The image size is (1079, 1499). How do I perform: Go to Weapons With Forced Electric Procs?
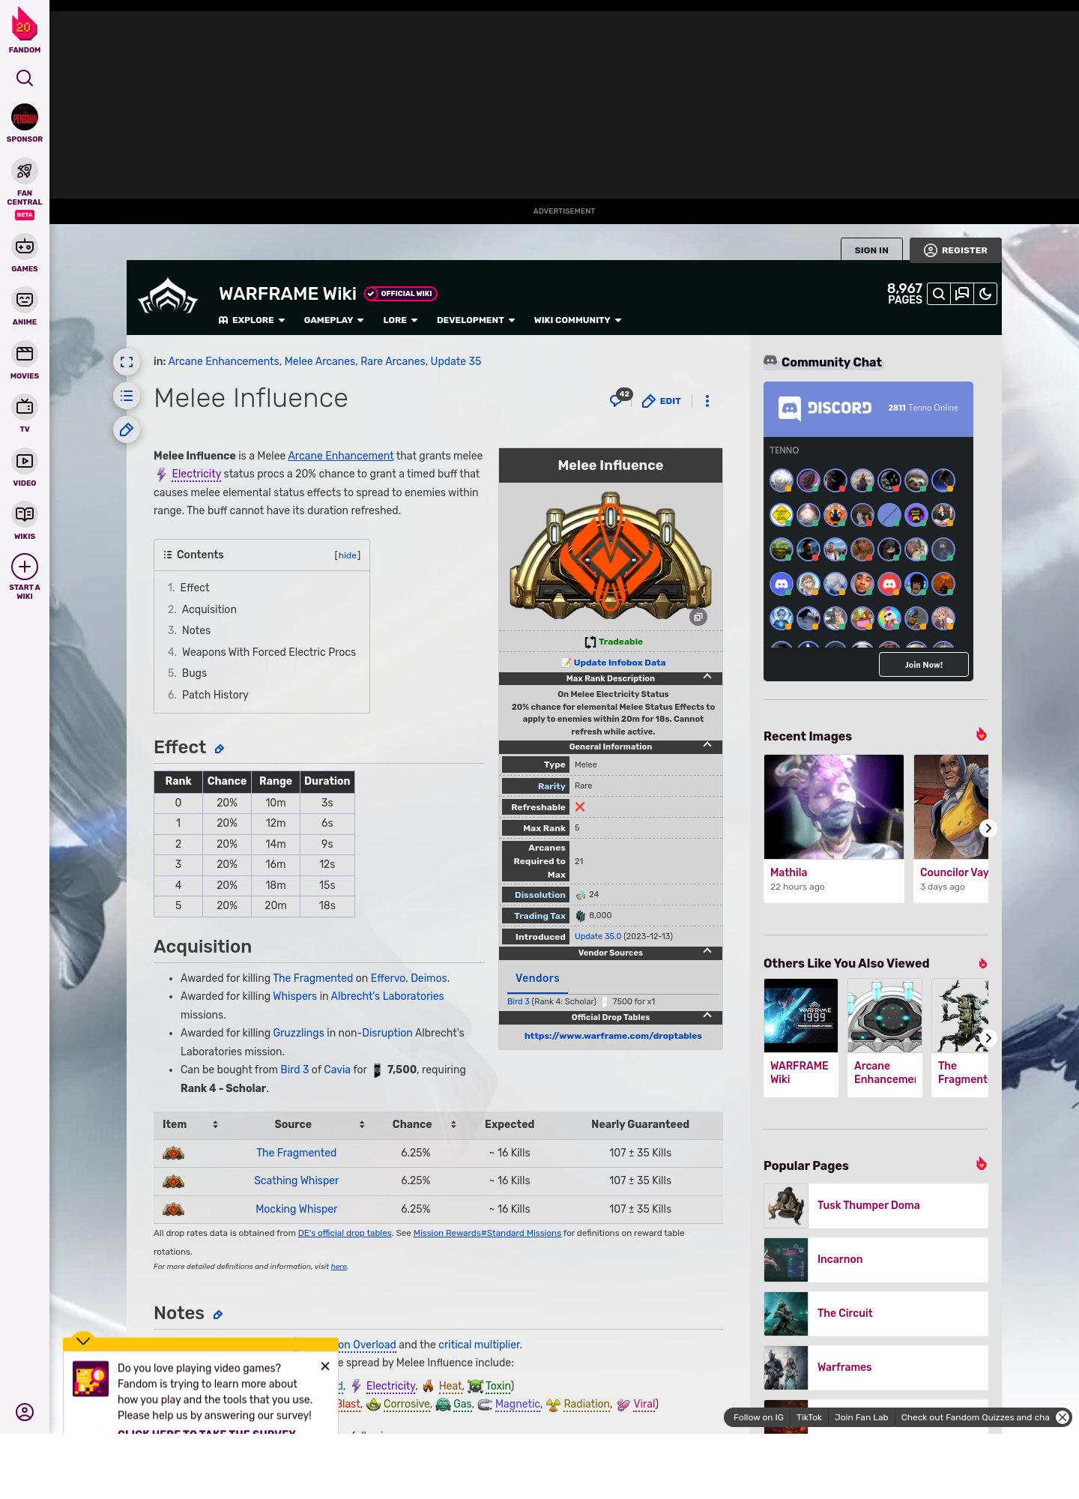[x=268, y=652]
